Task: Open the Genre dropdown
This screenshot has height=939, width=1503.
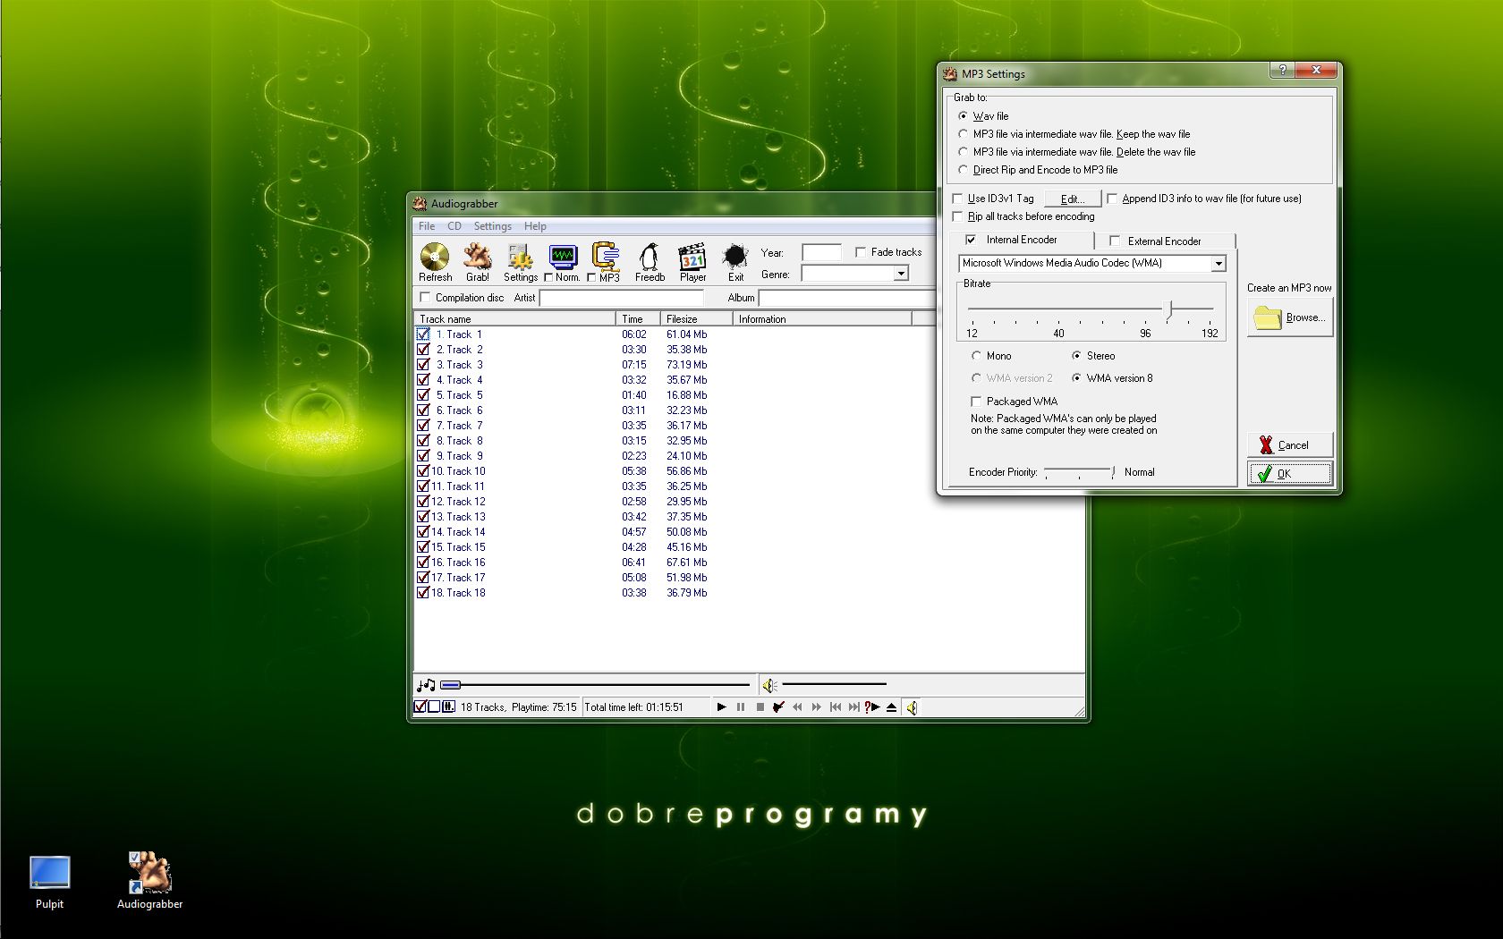Action: coord(901,274)
